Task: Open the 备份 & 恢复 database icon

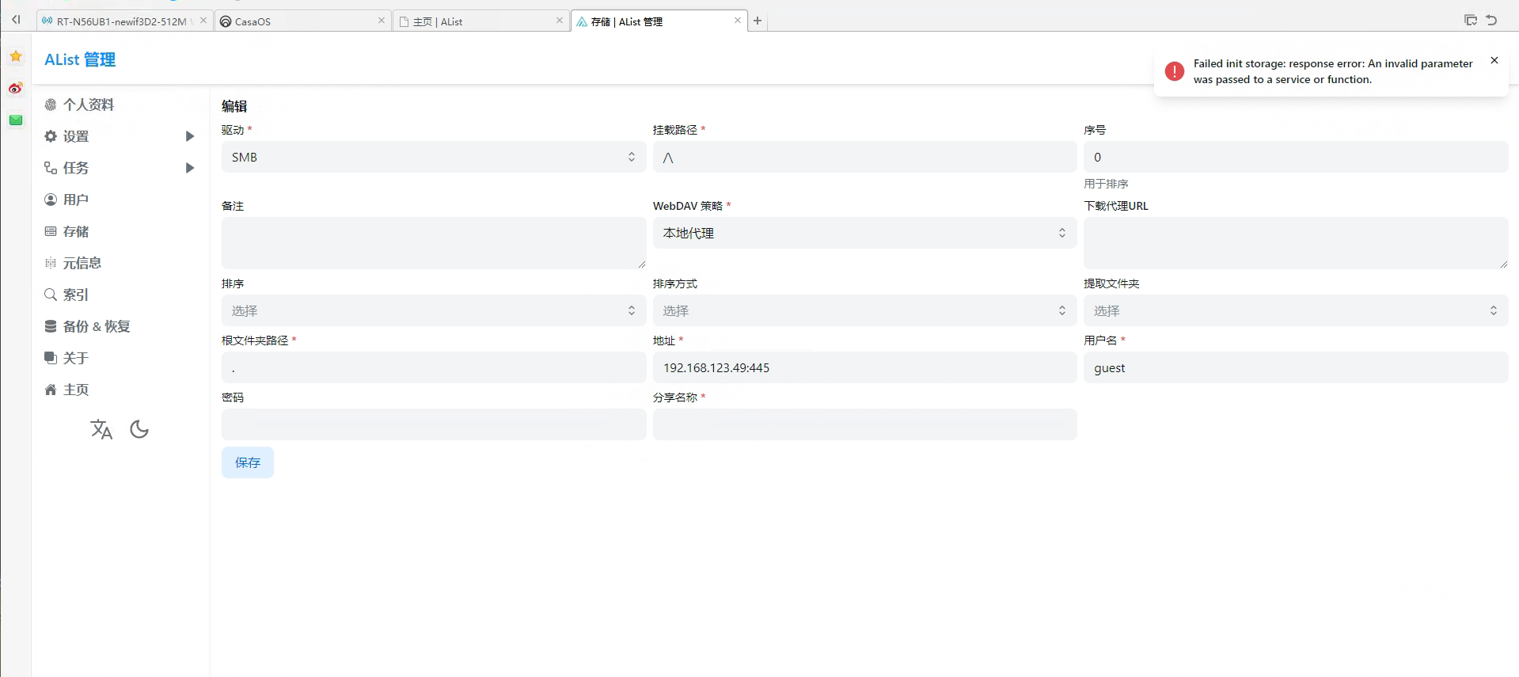Action: (x=51, y=326)
